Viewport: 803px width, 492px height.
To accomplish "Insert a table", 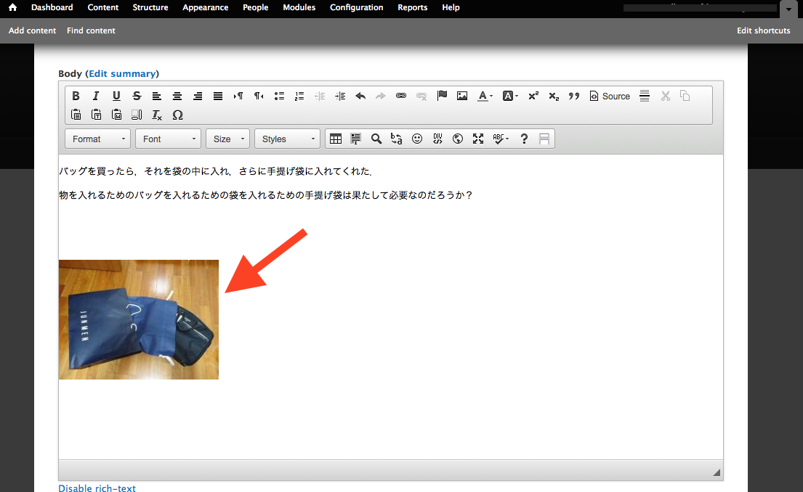I will [336, 138].
